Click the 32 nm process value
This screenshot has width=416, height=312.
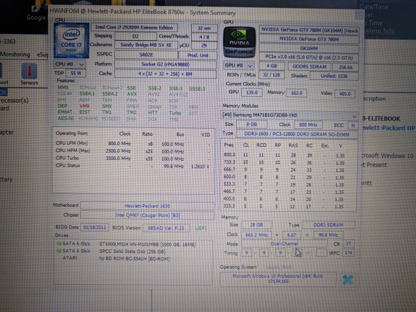pyautogui.click(x=204, y=28)
